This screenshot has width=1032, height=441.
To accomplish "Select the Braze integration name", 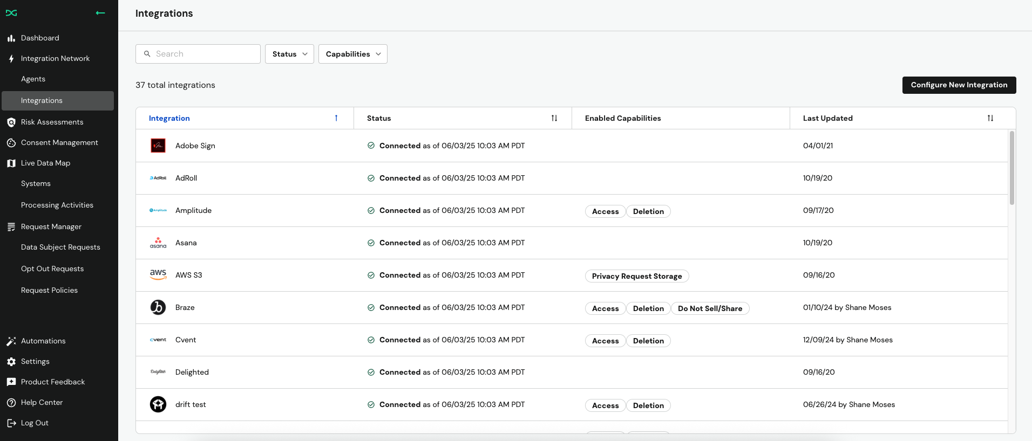I will click(185, 307).
